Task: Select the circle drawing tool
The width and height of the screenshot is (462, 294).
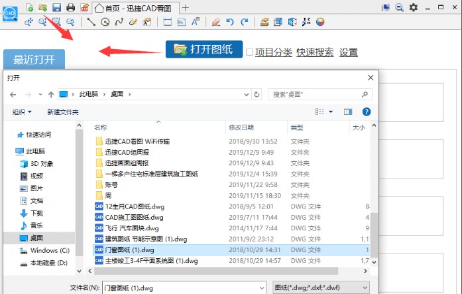Action: (105, 22)
